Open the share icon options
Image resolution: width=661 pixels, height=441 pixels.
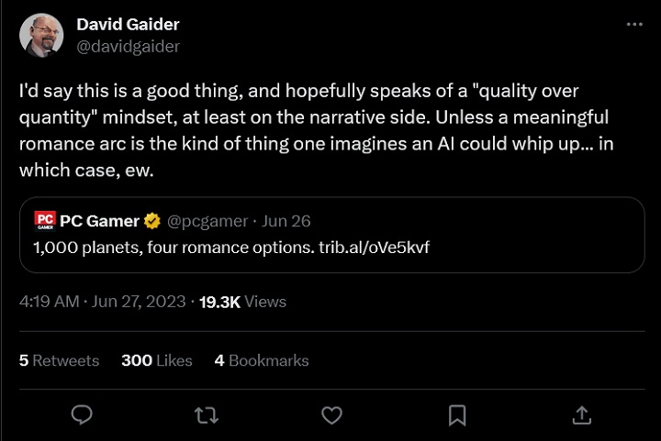click(x=581, y=415)
